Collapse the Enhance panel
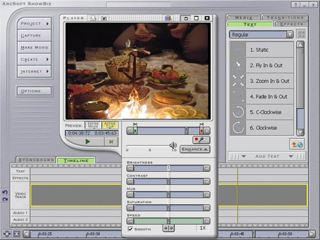Screen dimensions: 320x240 [195, 149]
